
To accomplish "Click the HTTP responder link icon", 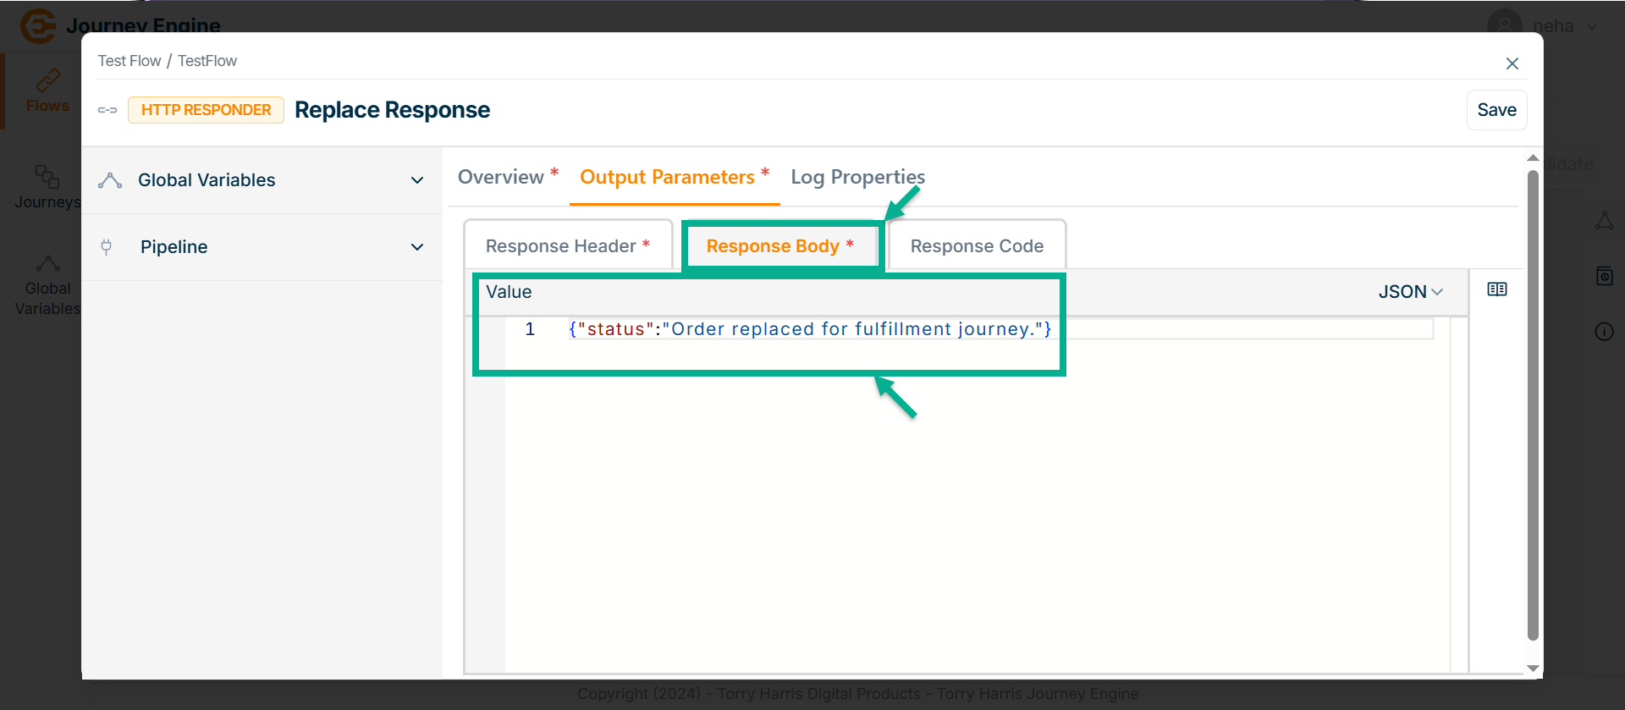I will [x=107, y=110].
